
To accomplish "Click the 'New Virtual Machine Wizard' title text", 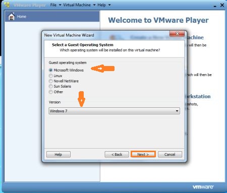I will click(x=69, y=35).
